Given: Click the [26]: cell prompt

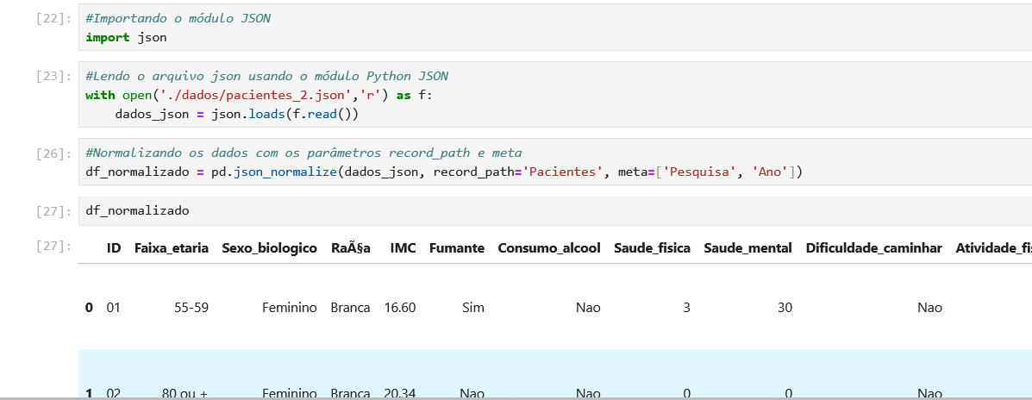Looking at the screenshot, I should click(x=54, y=153).
